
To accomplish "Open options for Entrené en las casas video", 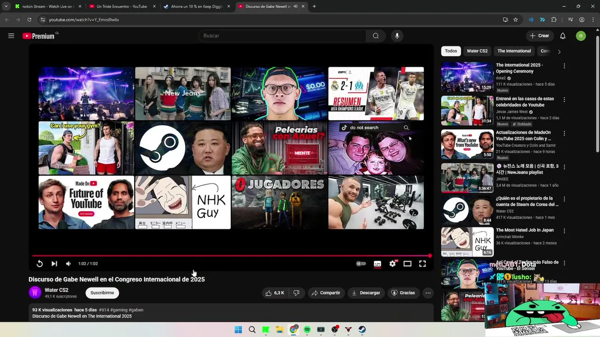I will point(564,100).
